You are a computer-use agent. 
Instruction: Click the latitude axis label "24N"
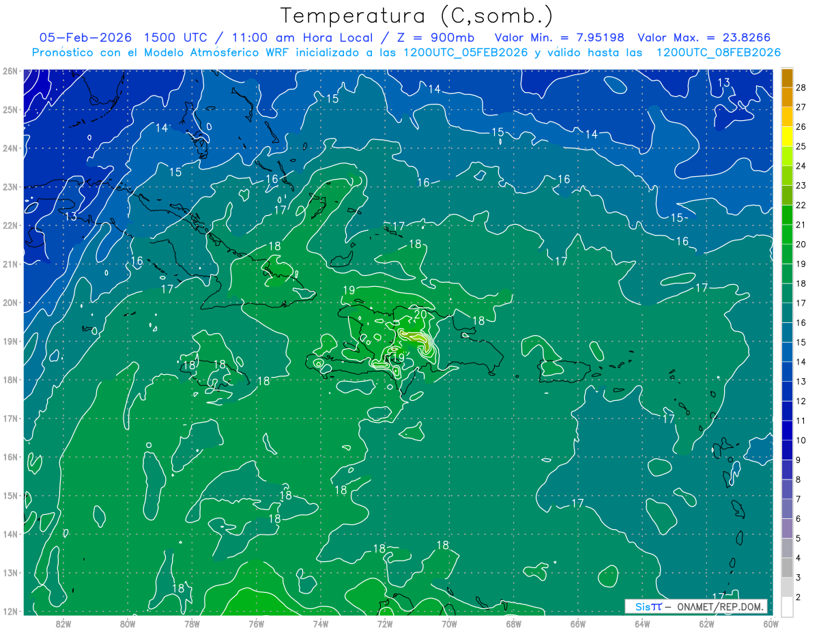[x=10, y=148]
